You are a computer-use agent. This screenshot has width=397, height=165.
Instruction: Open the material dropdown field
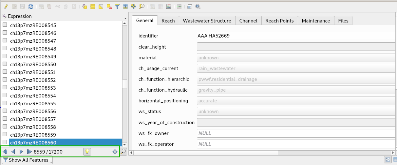tap(296, 58)
